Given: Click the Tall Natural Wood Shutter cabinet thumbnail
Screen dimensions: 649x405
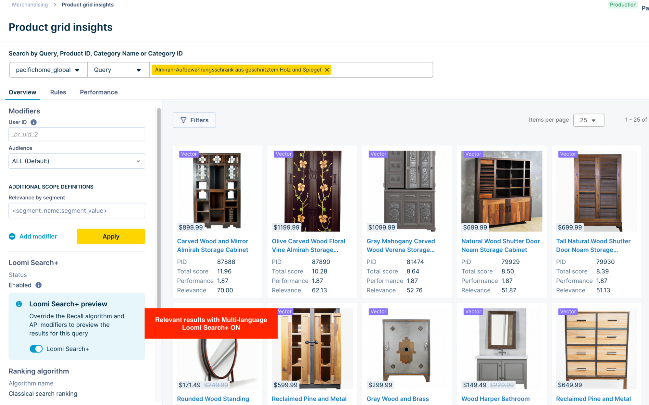Looking at the screenshot, I should 596,191.
